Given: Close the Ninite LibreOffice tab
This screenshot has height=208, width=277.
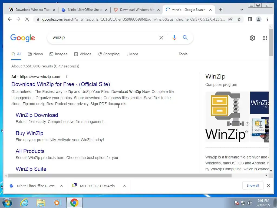Looking at the screenshot, I should click(106, 10).
